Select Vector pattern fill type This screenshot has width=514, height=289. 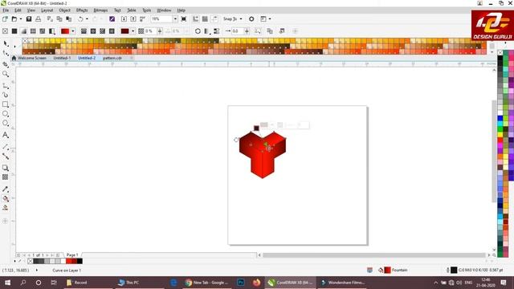click(33, 31)
